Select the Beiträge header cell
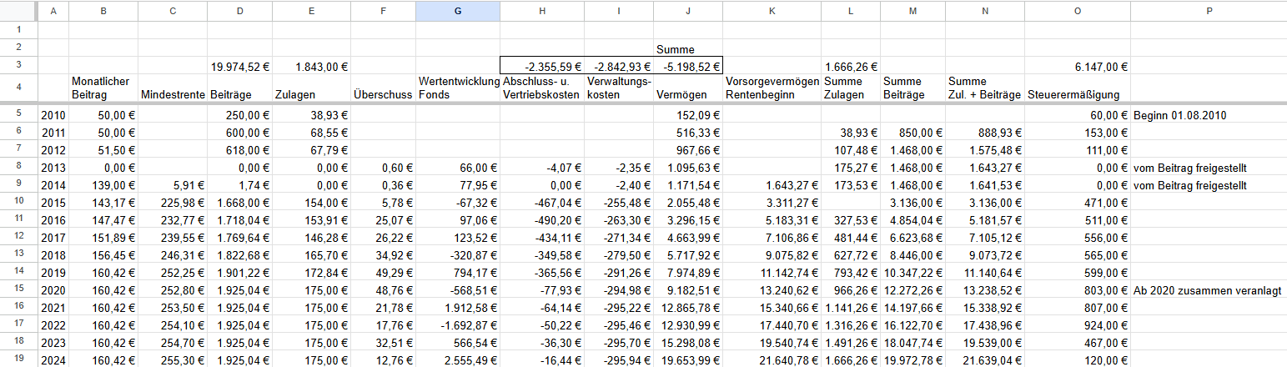 click(x=241, y=88)
